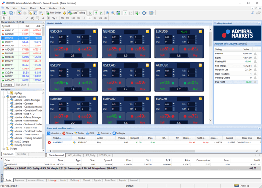Collapse the Expert Advisors tree node
Screen dimensions: 262x188
(x=4, y=97)
